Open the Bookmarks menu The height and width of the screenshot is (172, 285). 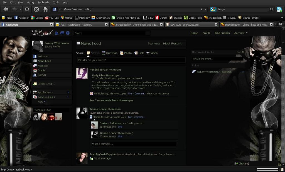(44, 2)
